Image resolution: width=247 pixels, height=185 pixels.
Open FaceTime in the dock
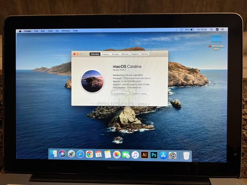pos(126,155)
